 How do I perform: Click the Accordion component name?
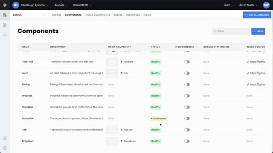coord(28,119)
